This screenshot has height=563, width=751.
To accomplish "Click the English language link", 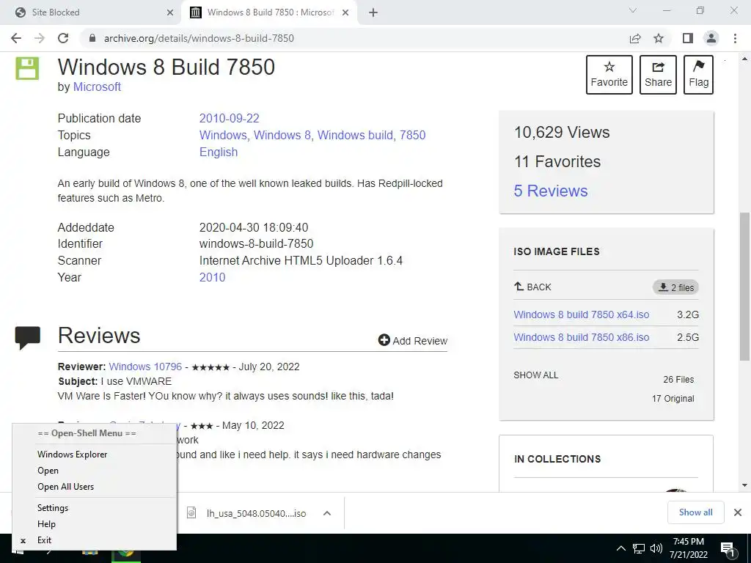I will point(219,152).
